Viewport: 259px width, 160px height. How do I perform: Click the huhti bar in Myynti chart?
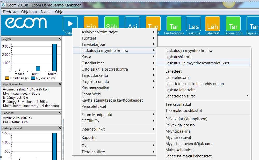[38, 68]
